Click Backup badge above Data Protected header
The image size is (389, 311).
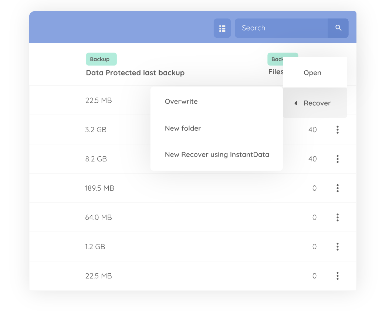click(101, 59)
